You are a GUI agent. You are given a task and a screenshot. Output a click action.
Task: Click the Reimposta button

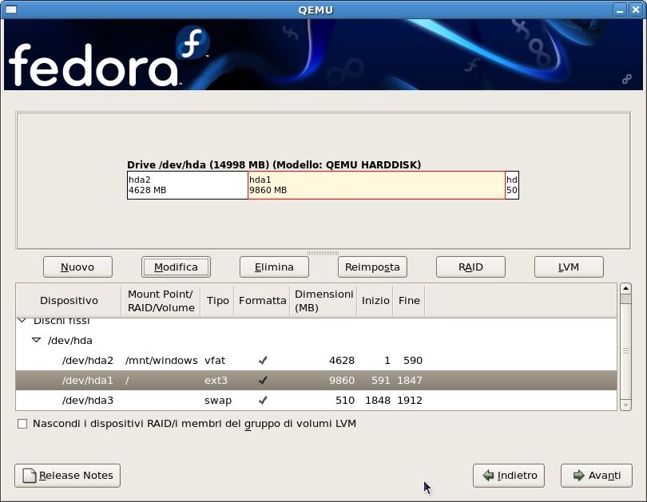(372, 267)
